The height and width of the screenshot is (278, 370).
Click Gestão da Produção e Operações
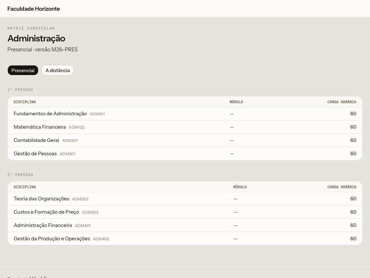(185, 238)
